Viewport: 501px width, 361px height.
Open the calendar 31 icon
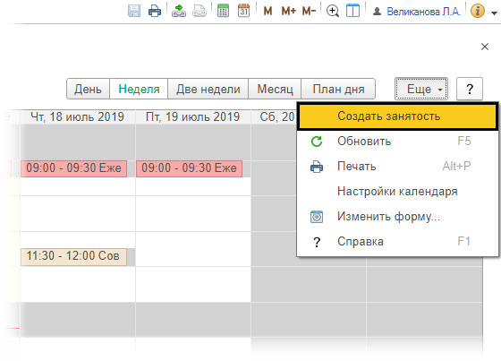(243, 11)
